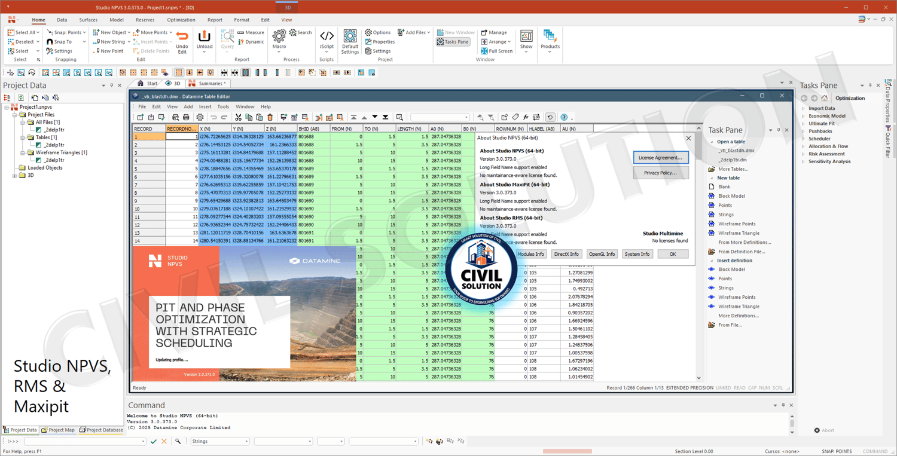
Task: Click the DirectX Info button
Action: [x=566, y=254]
